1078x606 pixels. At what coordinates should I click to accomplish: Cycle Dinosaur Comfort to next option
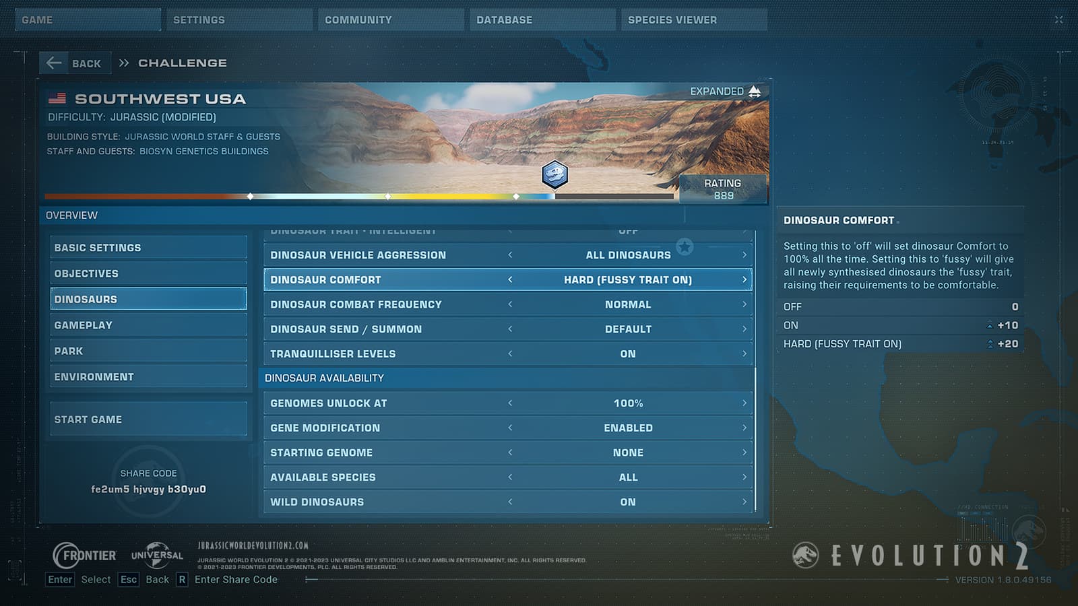[x=744, y=279]
